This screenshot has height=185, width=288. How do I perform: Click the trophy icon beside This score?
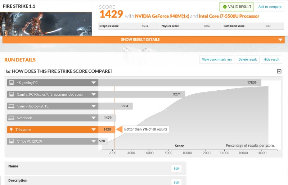(x=11, y=129)
